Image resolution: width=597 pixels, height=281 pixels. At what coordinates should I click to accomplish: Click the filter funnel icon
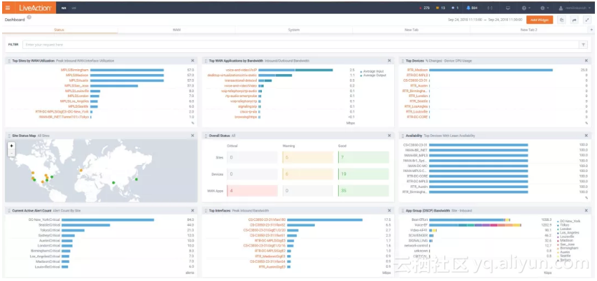[583, 45]
